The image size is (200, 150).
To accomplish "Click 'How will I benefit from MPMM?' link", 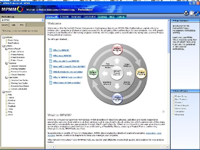I will coord(69,67).
